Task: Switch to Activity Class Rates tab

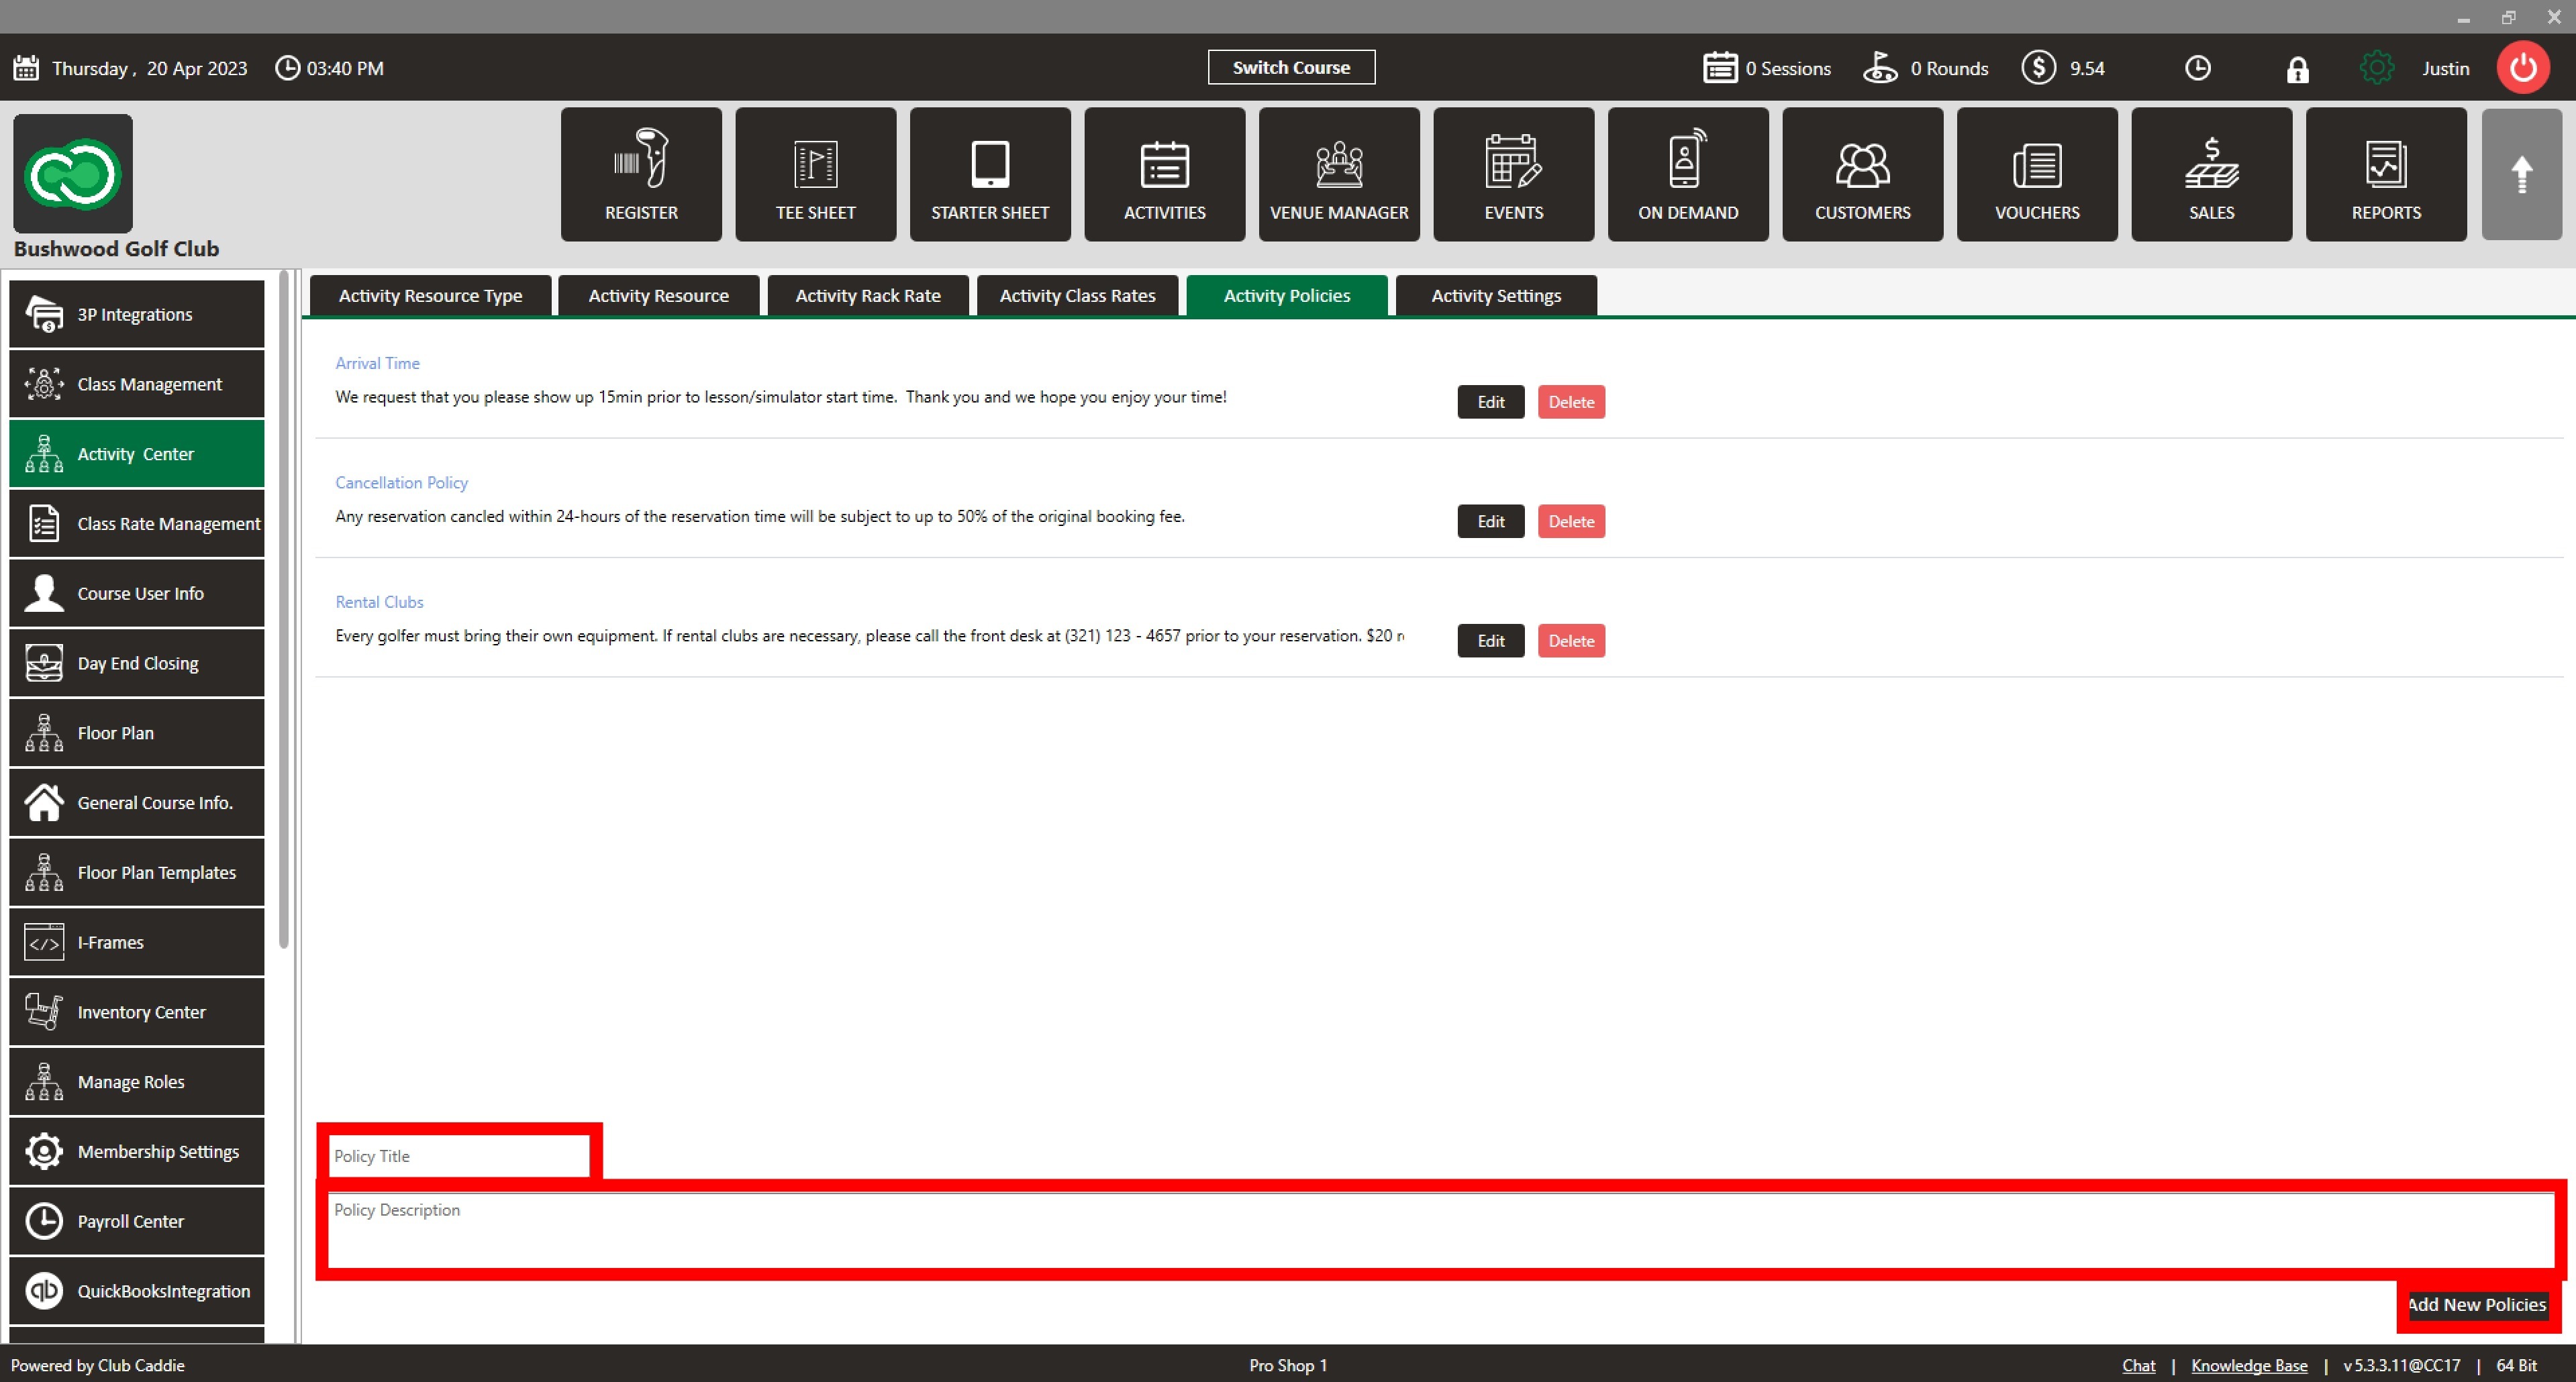Action: pos(1077,296)
